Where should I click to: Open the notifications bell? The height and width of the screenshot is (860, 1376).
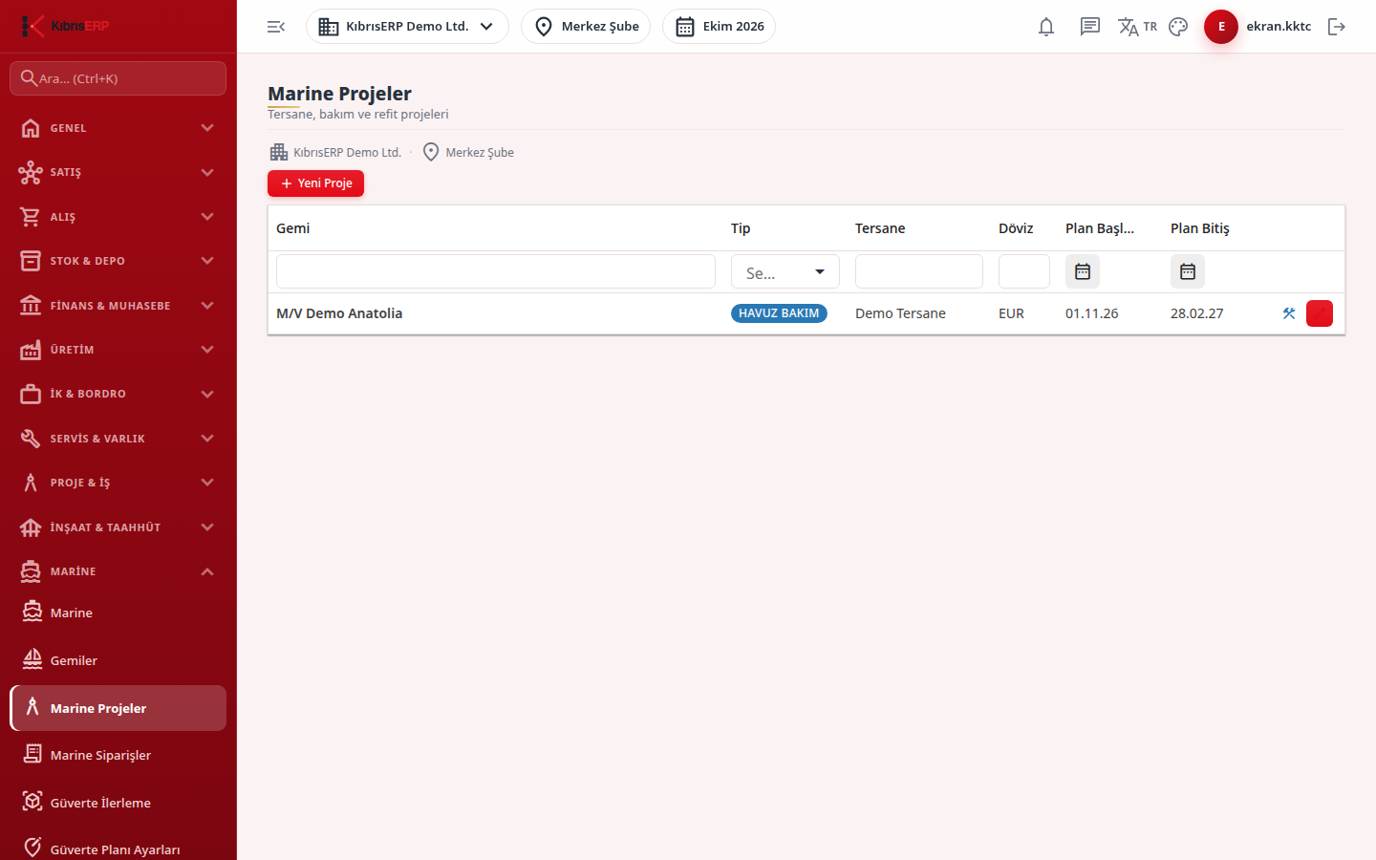pos(1046,27)
